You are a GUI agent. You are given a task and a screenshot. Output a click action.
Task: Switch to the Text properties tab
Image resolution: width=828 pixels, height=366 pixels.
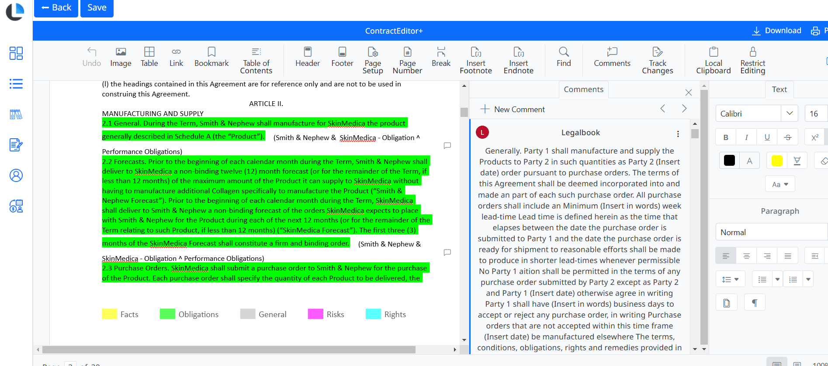coord(779,89)
